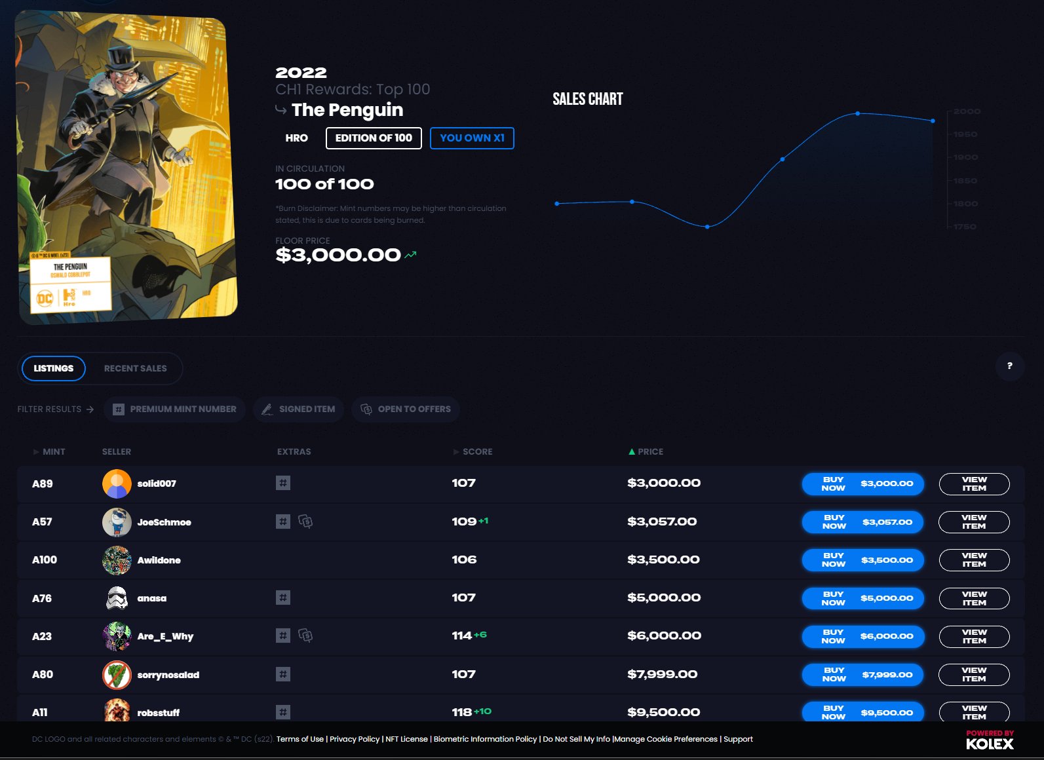
Task: Open Manage Cookie Preferences link
Action: 666,739
